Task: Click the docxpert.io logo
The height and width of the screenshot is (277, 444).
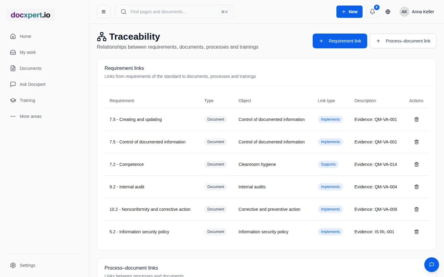Action: 31,15
